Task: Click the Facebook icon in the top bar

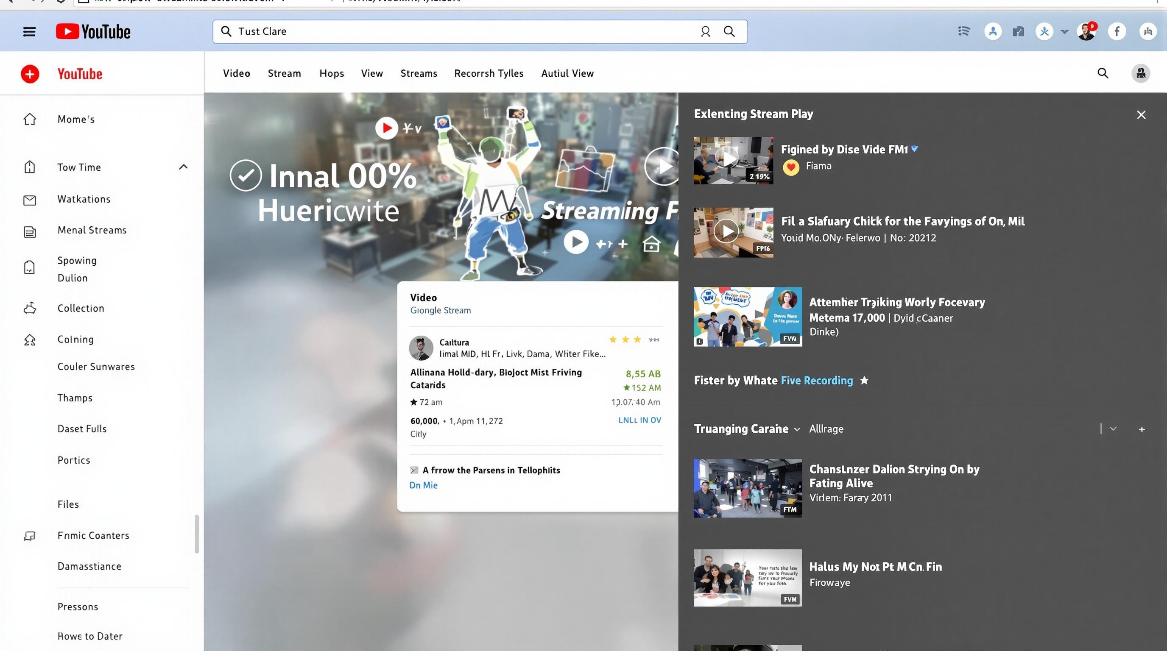Action: [x=1117, y=31]
